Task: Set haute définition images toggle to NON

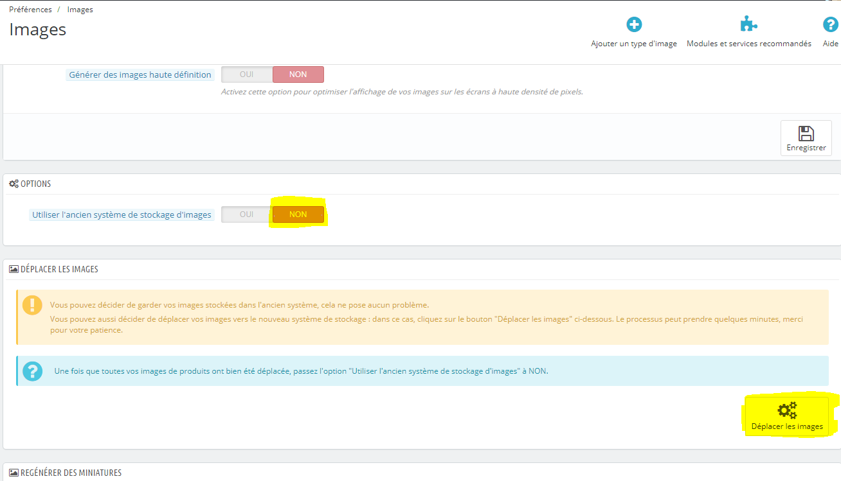Action: (298, 74)
